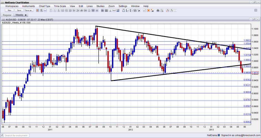Switch to 4H time scale
Viewport: 261px width, 138px height.
tap(82, 10)
